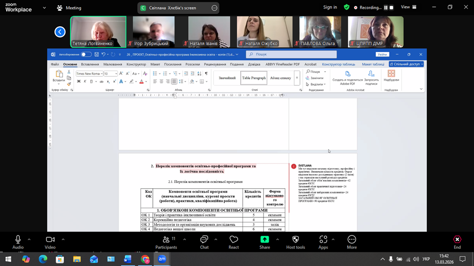Screen dimensions: 474x266
Task: Click the Sign in link
Action: coord(330,8)
